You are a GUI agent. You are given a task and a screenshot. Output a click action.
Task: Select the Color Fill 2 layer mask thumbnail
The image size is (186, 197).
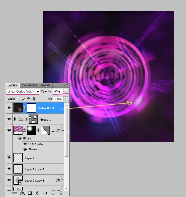click(31, 108)
